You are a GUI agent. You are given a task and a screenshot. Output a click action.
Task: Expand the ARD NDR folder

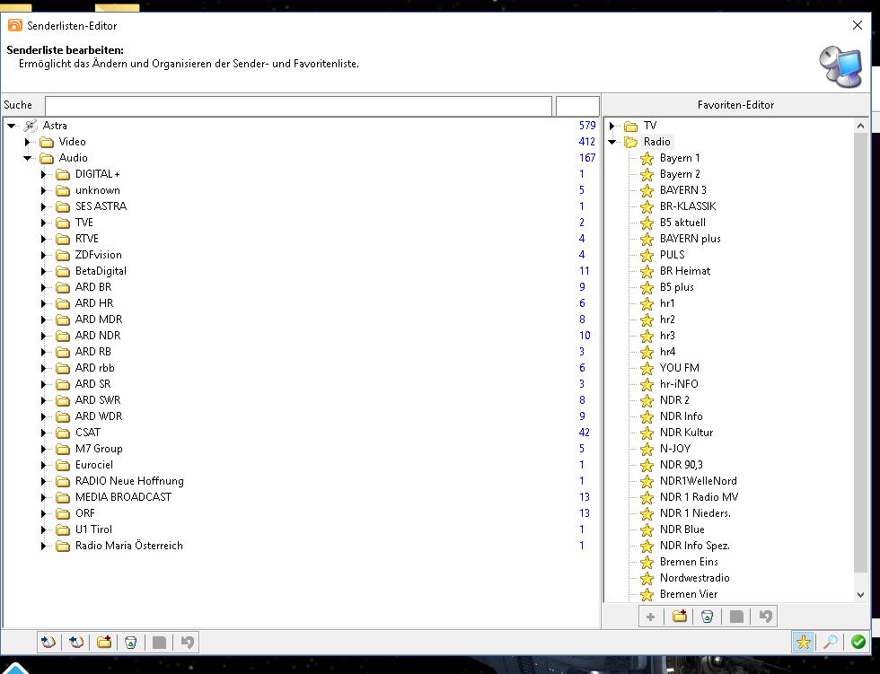(44, 336)
